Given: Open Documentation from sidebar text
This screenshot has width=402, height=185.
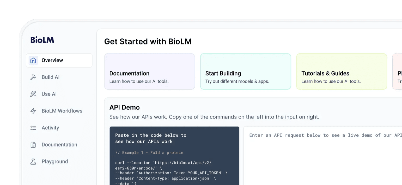Looking at the screenshot, I should click(x=59, y=145).
